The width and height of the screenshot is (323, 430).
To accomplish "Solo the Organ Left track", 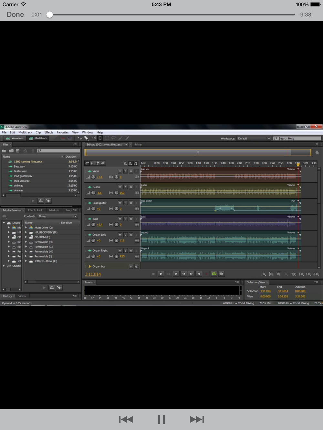I will click(x=125, y=235).
